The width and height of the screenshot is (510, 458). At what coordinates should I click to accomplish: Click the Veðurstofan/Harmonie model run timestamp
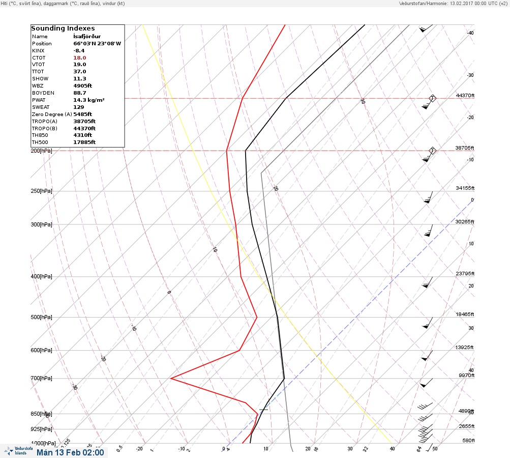coord(453,3)
